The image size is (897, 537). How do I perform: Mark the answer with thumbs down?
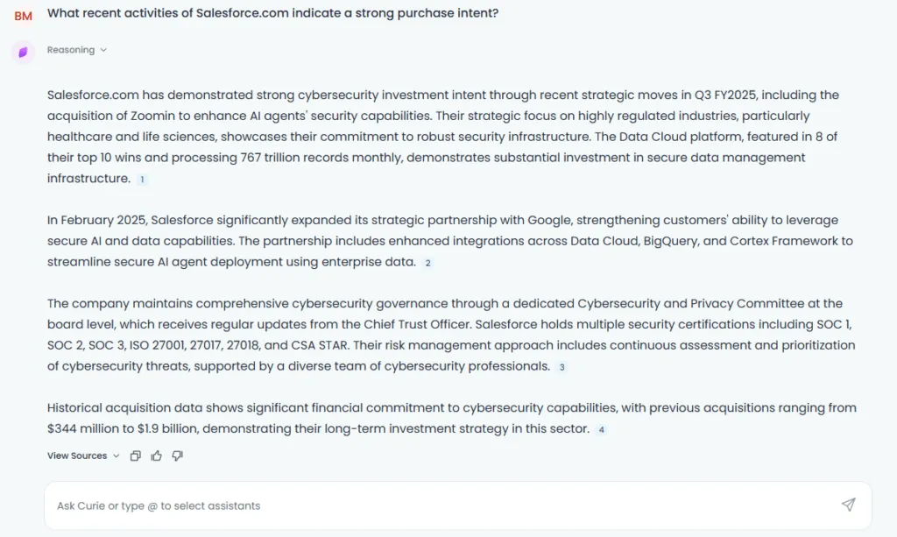coord(177,456)
